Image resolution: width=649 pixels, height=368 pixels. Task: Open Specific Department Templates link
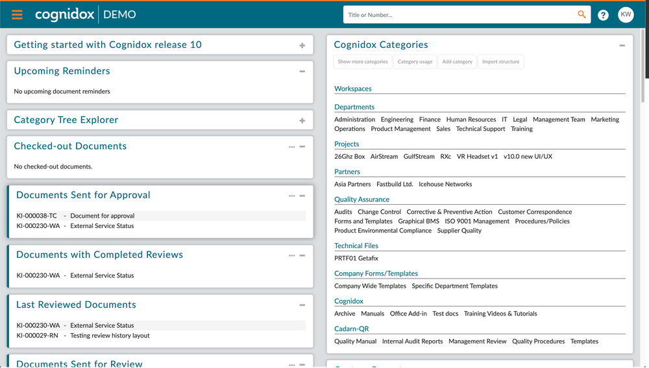pyautogui.click(x=454, y=286)
